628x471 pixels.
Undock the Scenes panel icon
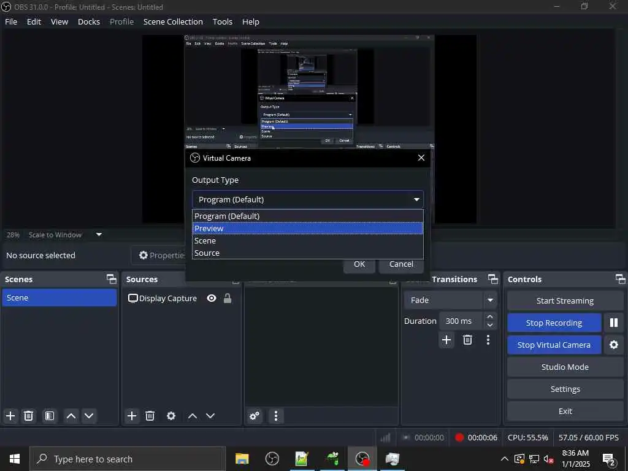coord(112,279)
